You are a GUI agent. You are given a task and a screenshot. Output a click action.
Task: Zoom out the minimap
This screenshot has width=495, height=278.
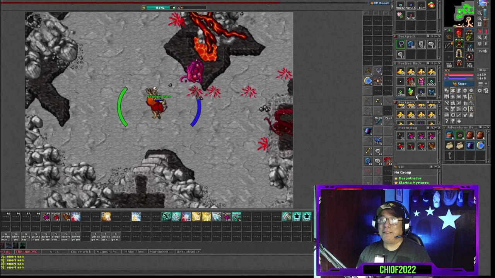tap(480, 13)
